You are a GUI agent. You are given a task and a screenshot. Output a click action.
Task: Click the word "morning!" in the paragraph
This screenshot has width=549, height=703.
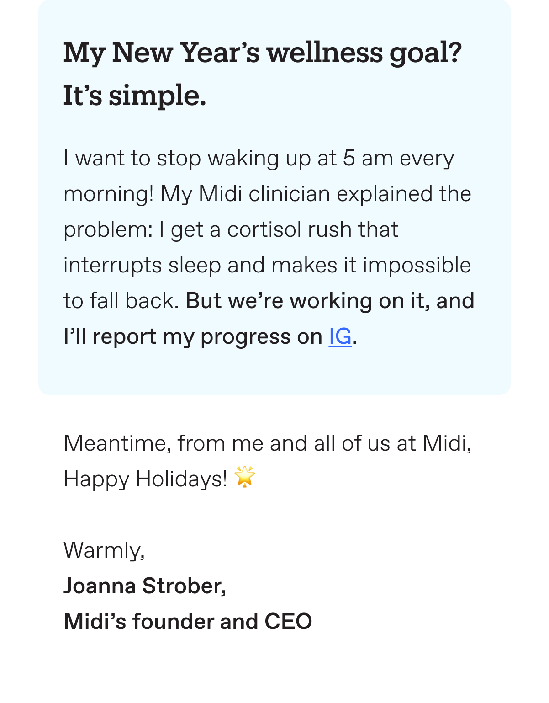click(x=109, y=194)
